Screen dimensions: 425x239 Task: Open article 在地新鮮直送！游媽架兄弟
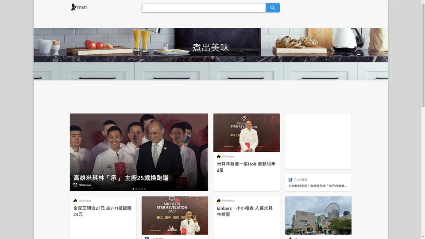pyautogui.click(x=317, y=186)
